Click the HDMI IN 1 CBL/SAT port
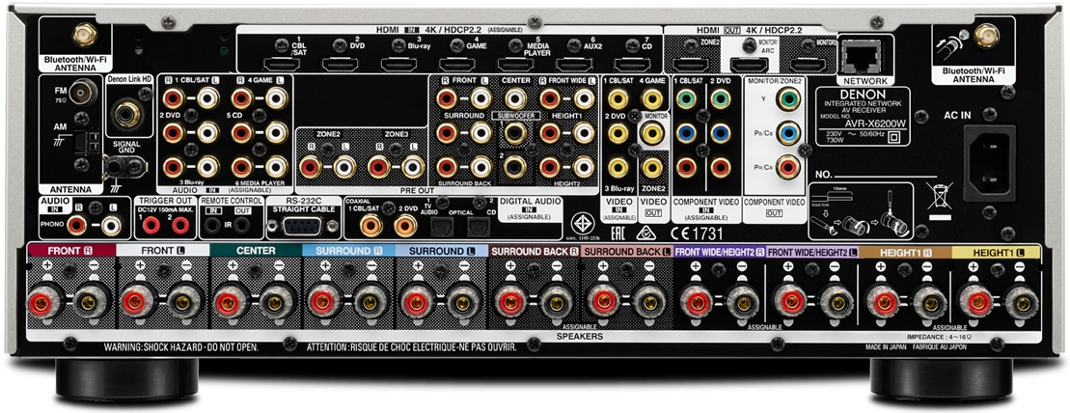Screen dimensions: 1070x413 (283, 65)
